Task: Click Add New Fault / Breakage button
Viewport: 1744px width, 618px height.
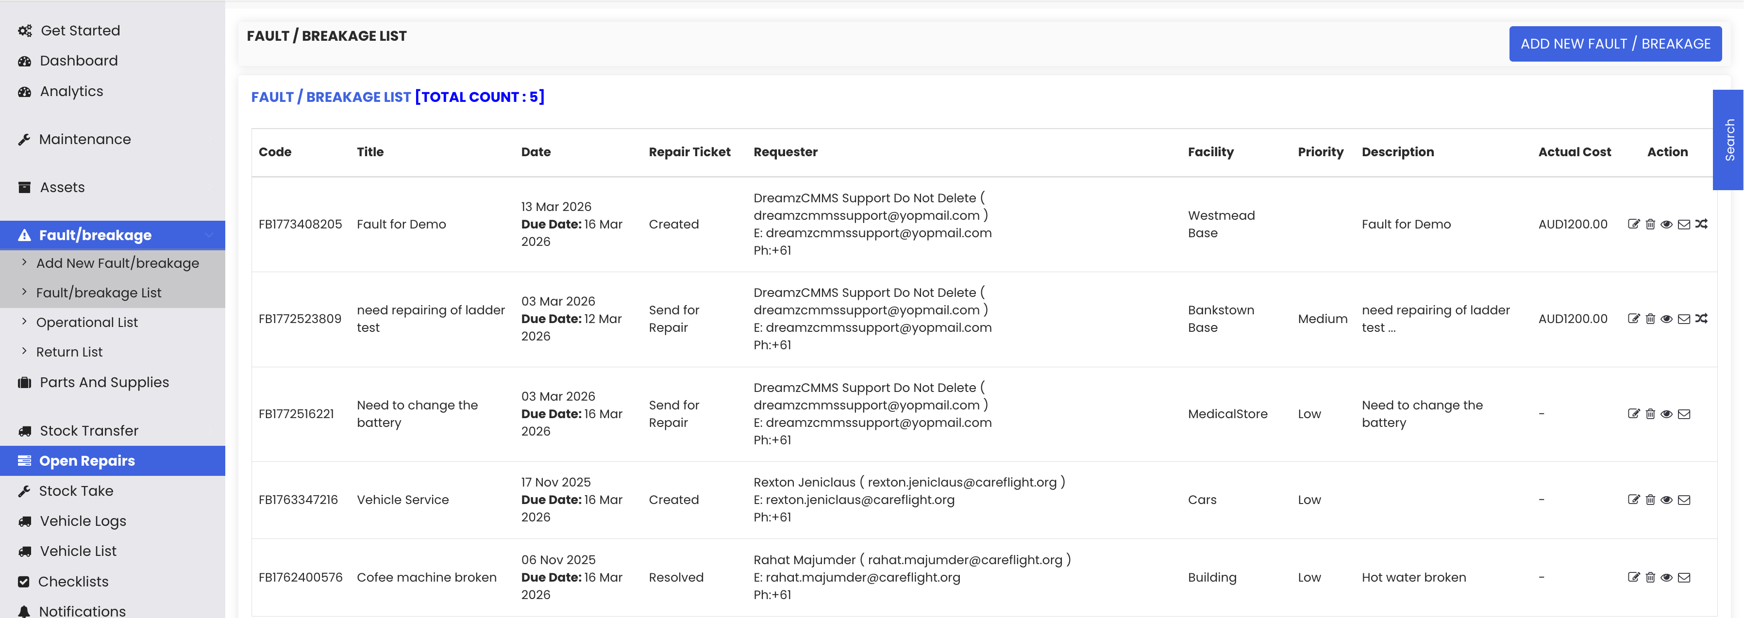Action: click(1615, 44)
